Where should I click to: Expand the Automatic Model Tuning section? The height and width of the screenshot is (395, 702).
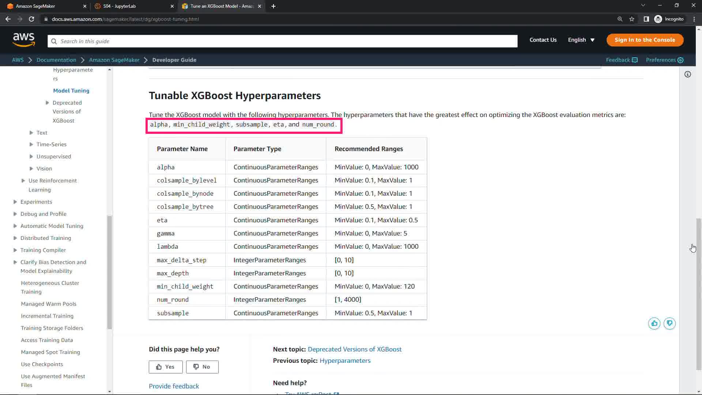15,226
